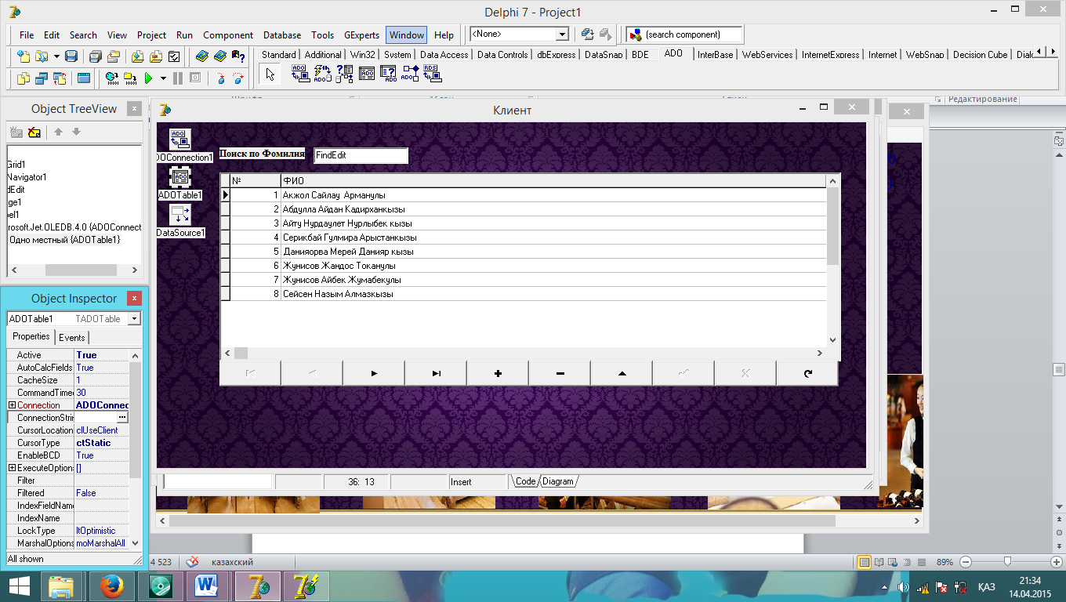1066x602 pixels.
Task: Click the Open file toolbar icon
Action: [x=41, y=56]
